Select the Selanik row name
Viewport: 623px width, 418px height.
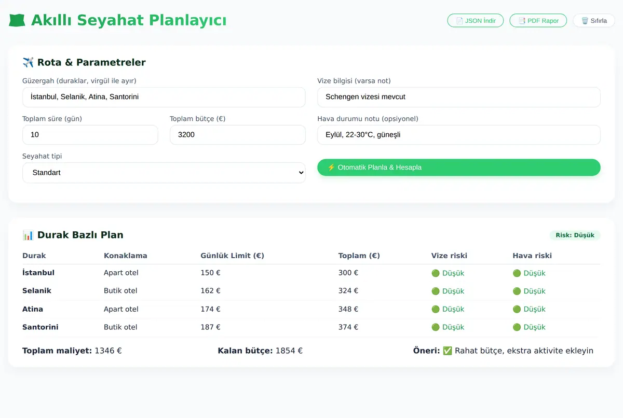point(37,291)
